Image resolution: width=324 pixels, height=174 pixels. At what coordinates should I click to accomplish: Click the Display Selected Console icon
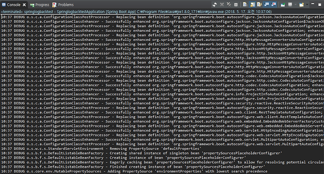point(290,4)
